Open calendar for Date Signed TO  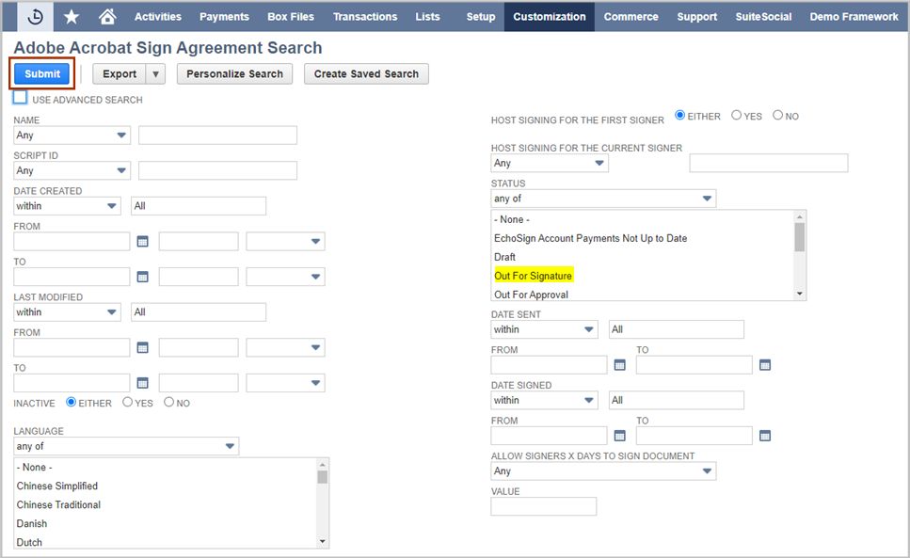[765, 436]
